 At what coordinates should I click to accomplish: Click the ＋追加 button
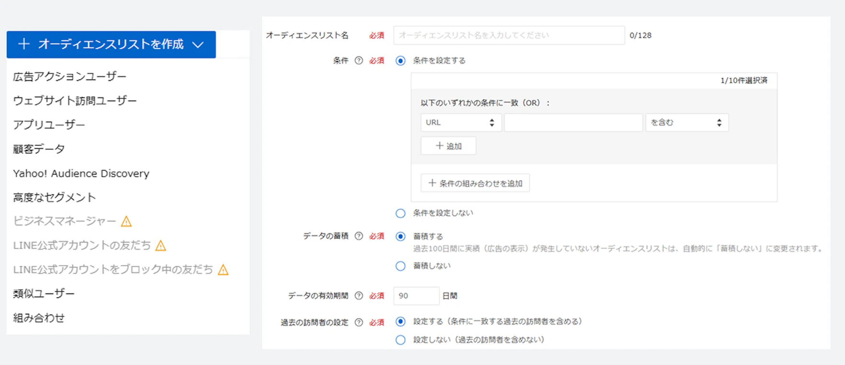(448, 146)
